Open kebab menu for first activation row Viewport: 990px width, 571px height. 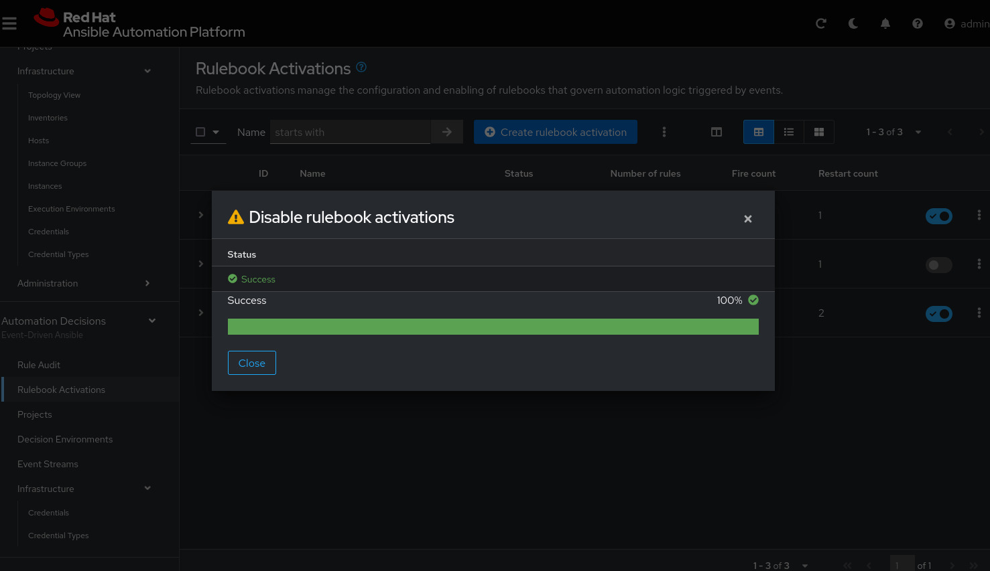click(979, 215)
